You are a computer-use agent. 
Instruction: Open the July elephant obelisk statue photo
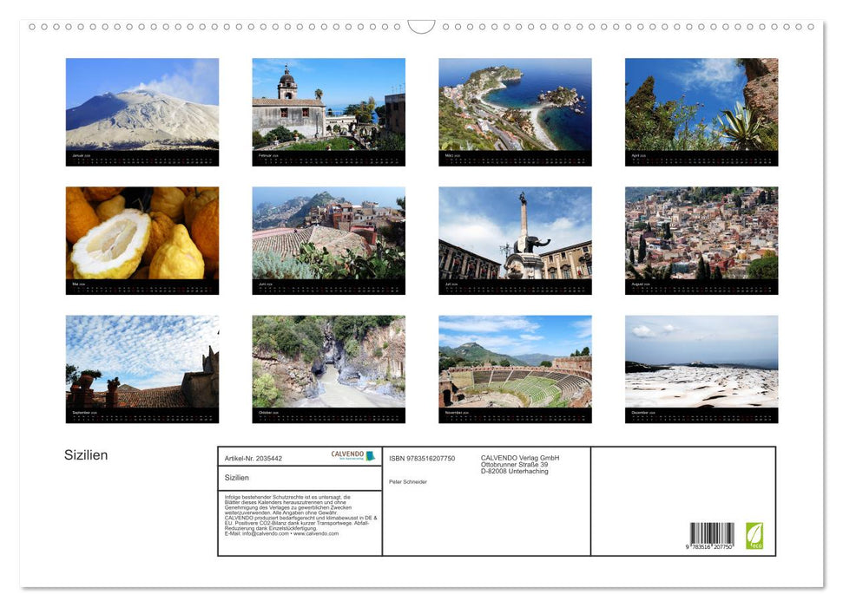click(515, 233)
